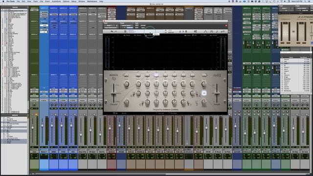Image resolution: width=313 pixels, height=176 pixels.
Task: Click the Character slider handle
Action: [113, 93]
